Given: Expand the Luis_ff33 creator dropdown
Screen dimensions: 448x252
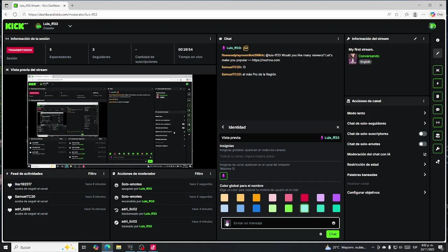Looking at the screenshot, I should coord(70,26).
